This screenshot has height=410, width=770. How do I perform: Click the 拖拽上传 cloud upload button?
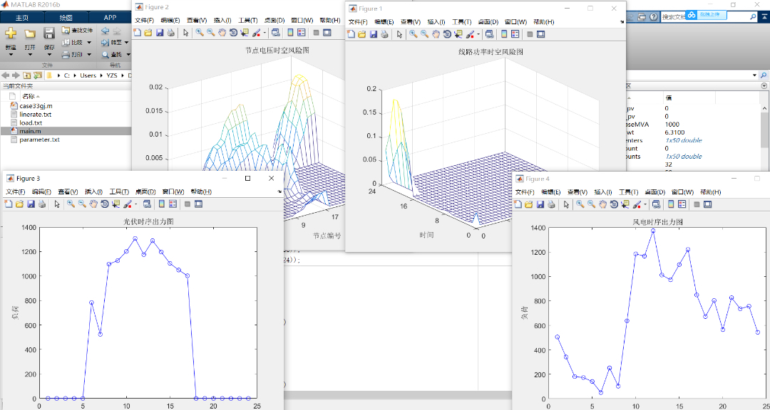[705, 15]
